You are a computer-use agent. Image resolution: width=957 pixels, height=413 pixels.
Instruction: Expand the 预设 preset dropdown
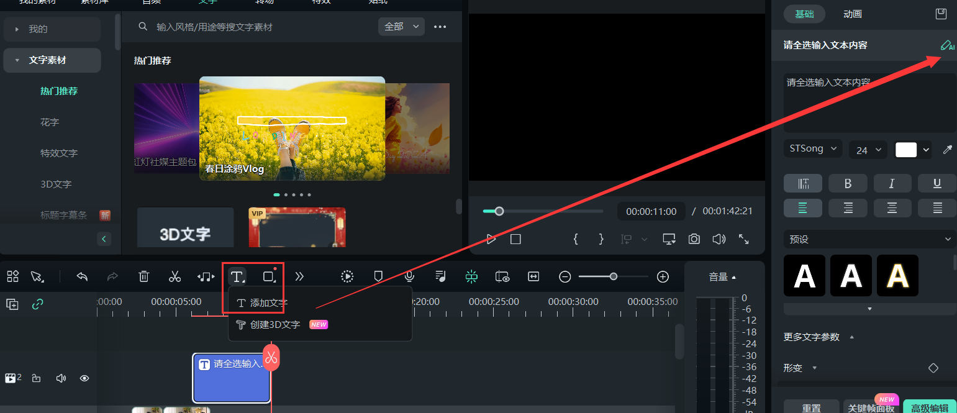click(869, 239)
